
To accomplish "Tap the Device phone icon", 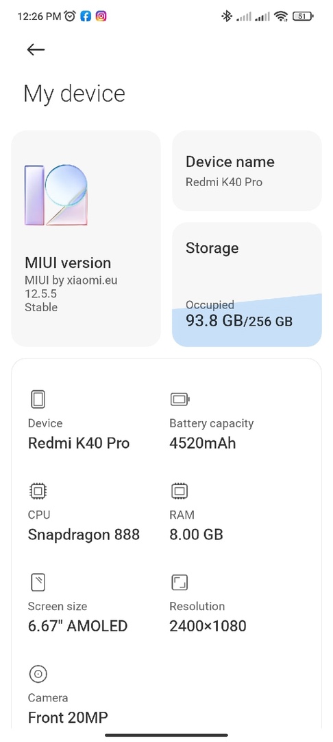I will (38, 399).
